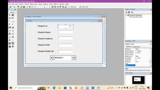Click the Open Project toolbar icon
This screenshot has height=90, width=160.
(21, 7)
